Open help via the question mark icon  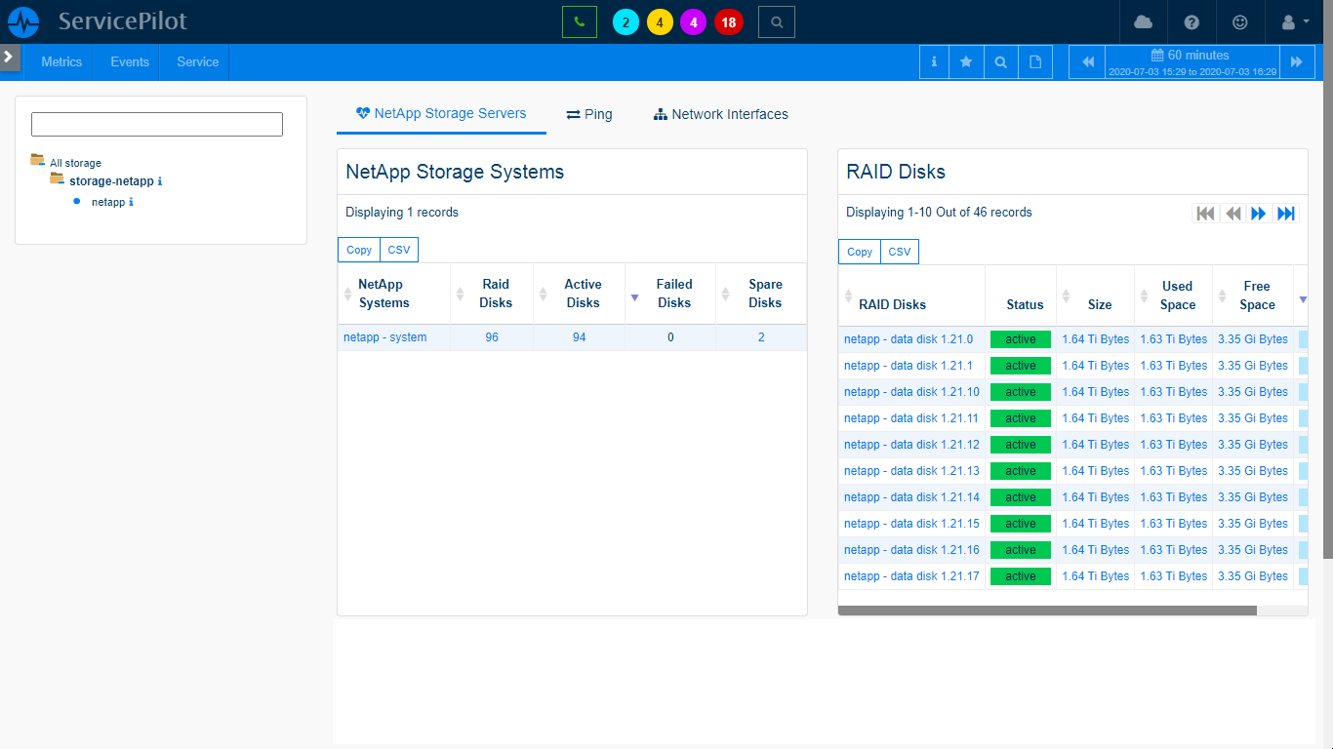click(1192, 21)
